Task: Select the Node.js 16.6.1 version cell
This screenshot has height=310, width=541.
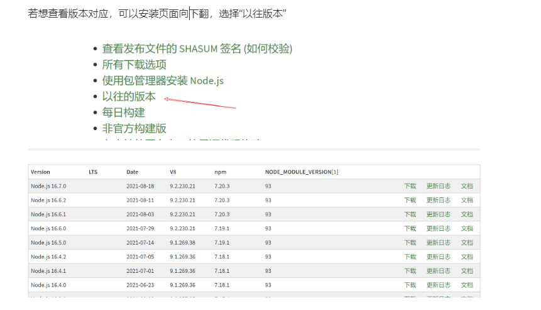Action: pos(48,214)
